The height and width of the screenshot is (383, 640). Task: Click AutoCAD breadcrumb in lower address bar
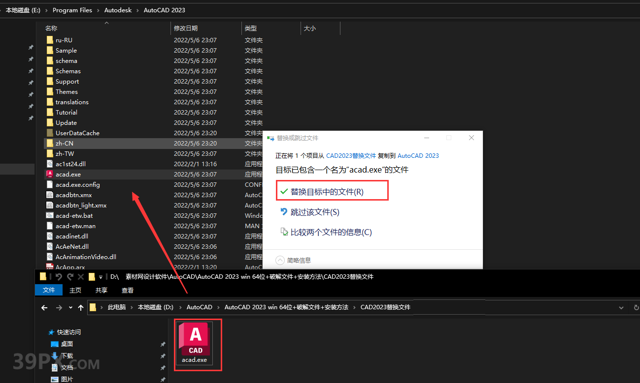[x=200, y=307]
